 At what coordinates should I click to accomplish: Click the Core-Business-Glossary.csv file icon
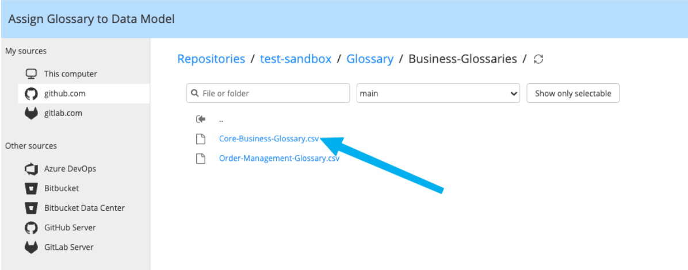200,138
